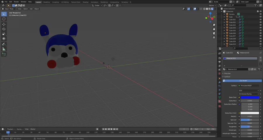Open the Global orientation dropdown
Viewport: 263px width, 140px height.
click(x=97, y=6)
